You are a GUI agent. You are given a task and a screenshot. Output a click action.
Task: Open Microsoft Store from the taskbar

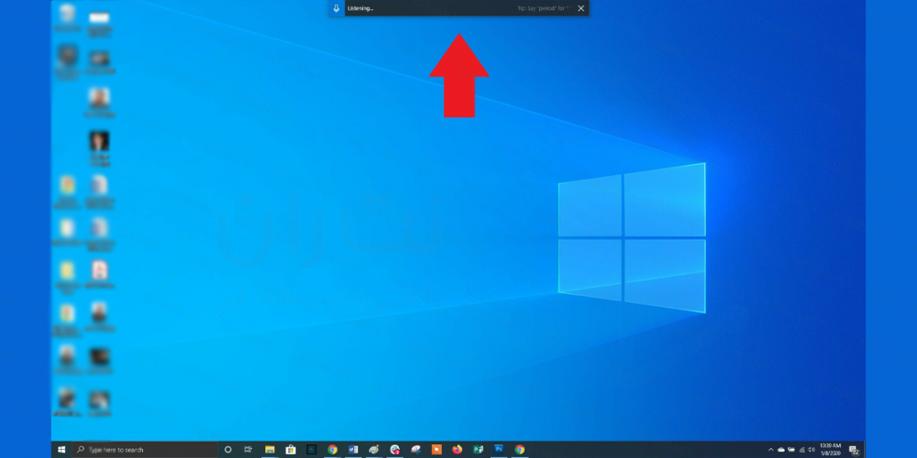291,450
